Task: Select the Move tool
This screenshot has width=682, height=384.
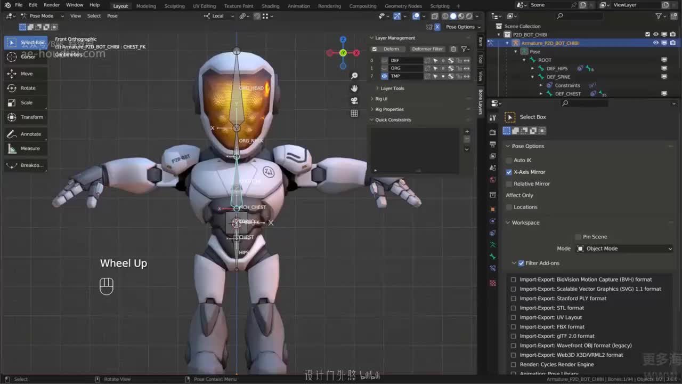Action: (26, 74)
